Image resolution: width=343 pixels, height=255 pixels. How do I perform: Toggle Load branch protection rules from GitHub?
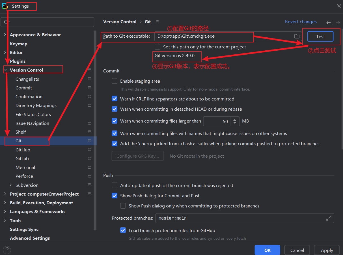[123, 230]
